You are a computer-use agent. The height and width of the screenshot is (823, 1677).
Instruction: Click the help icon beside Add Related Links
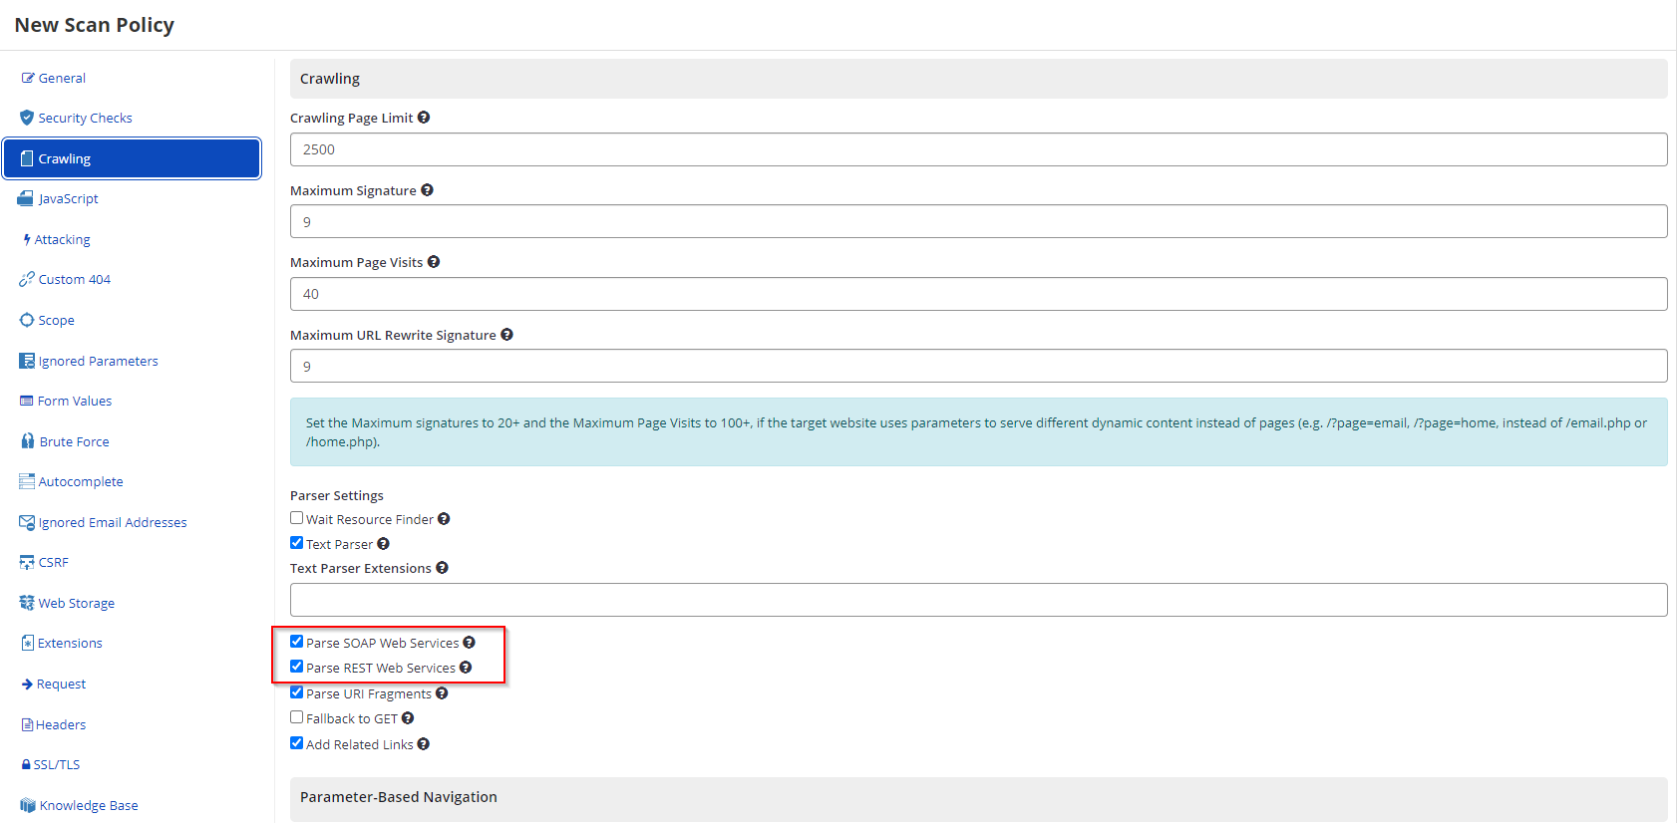[424, 744]
